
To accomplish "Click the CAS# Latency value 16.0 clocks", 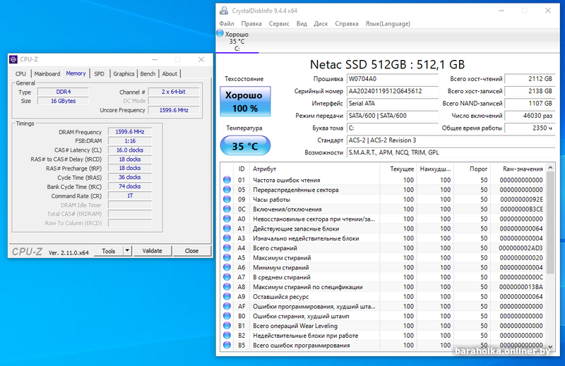I will (130, 150).
